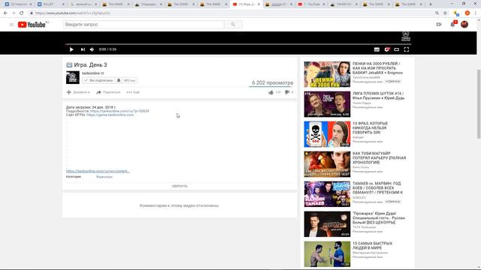The height and width of the screenshot is (270, 481).
Task: Click the video title 'Игра. День 3'
Action: coord(90,65)
